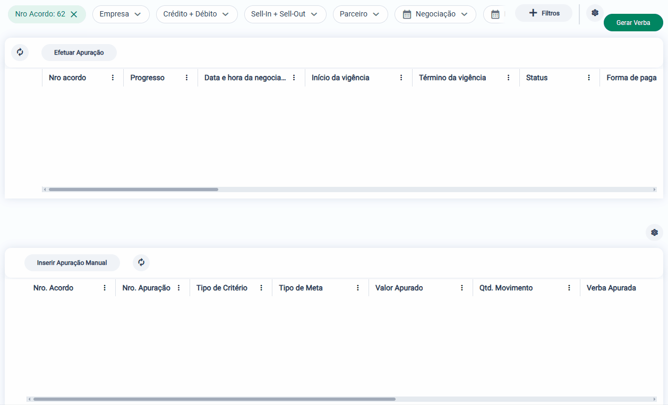Expand the Parceiro filter dropdown
Screen dimensions: 668x405
click(360, 14)
